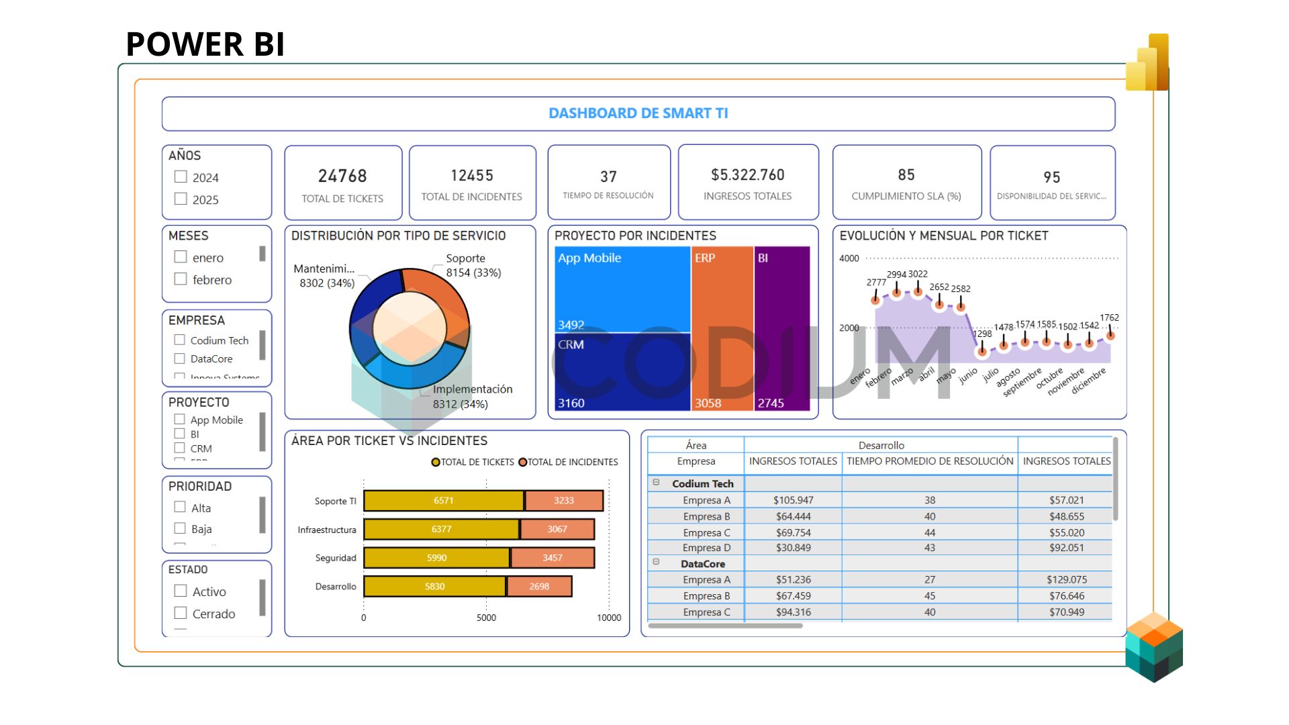Viewport: 1289px width, 725px height.
Task: Click the INGRESOS TOTALES column header under Desarrollo
Action: (x=793, y=461)
